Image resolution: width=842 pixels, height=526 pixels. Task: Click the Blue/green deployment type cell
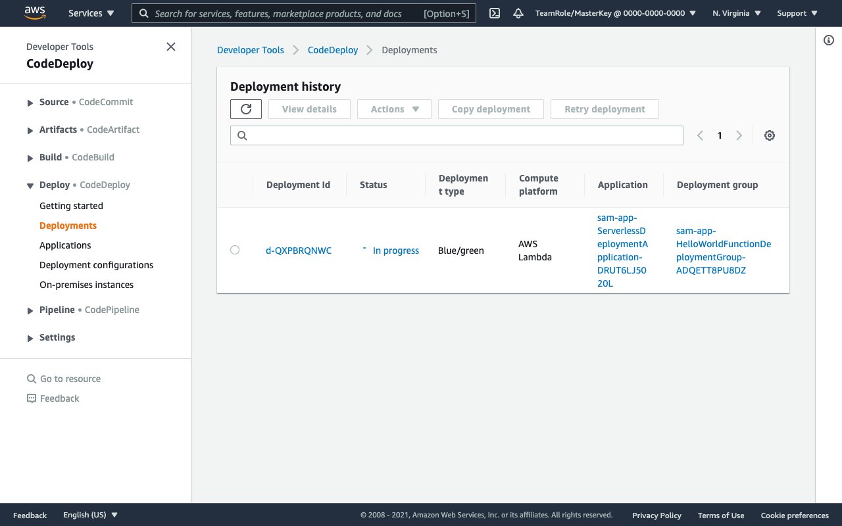461,251
